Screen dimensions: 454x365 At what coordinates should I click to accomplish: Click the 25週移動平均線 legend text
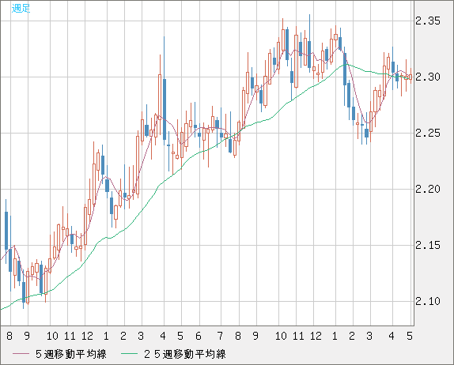coord(185,354)
